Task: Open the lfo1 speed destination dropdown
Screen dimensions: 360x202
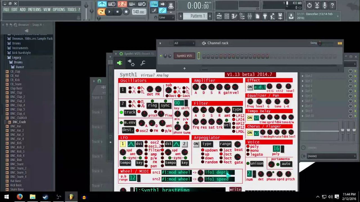Action: coord(219,179)
